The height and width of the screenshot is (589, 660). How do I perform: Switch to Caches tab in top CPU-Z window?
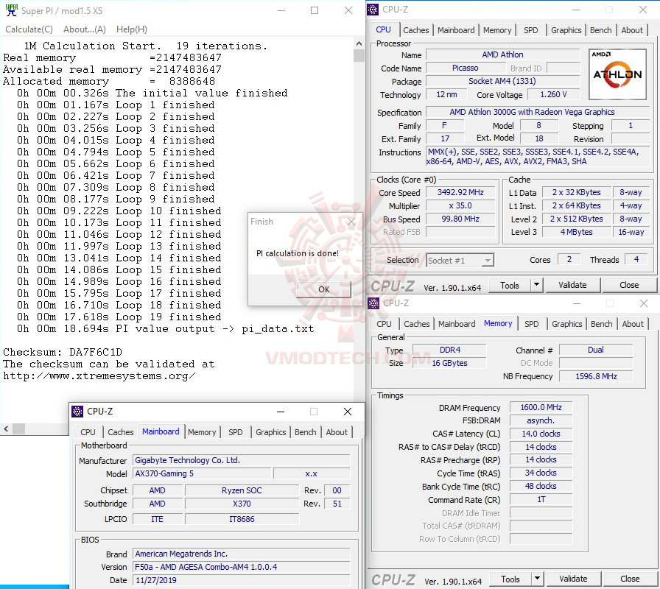[x=416, y=30]
